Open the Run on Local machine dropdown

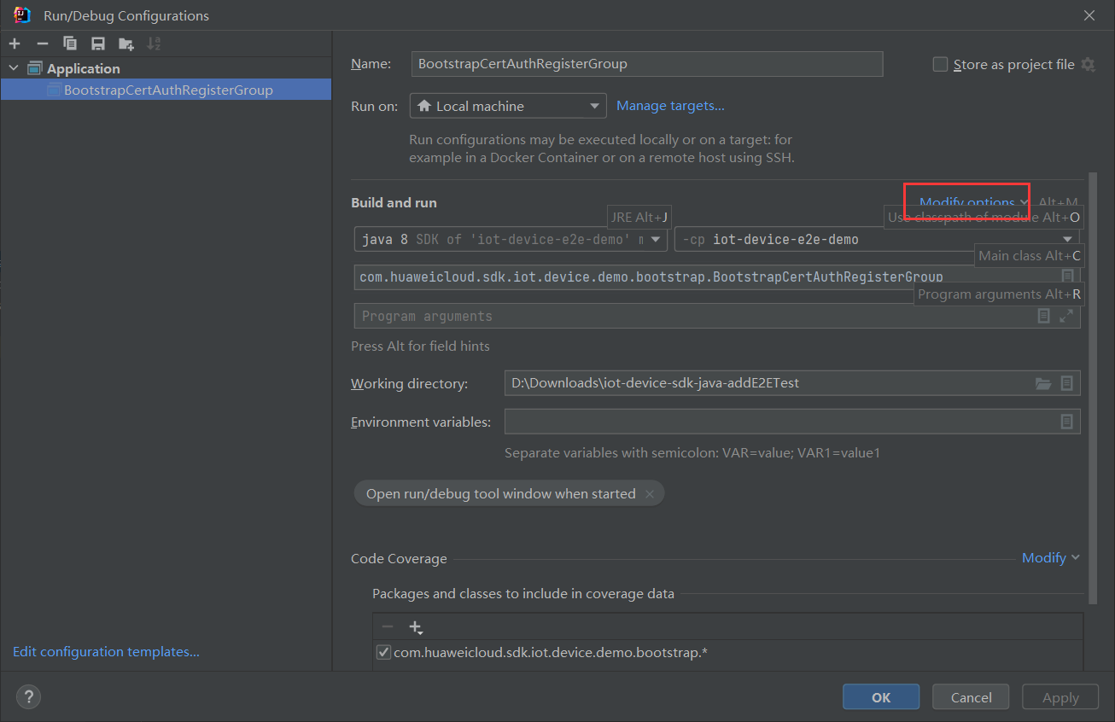click(x=508, y=106)
